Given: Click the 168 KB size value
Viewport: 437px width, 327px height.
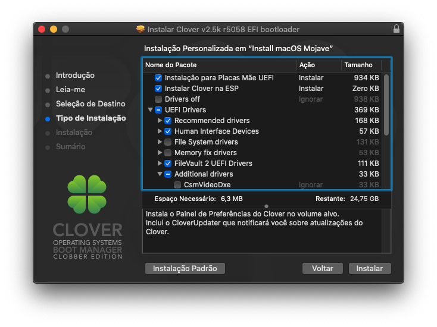Looking at the screenshot, I should [367, 121].
